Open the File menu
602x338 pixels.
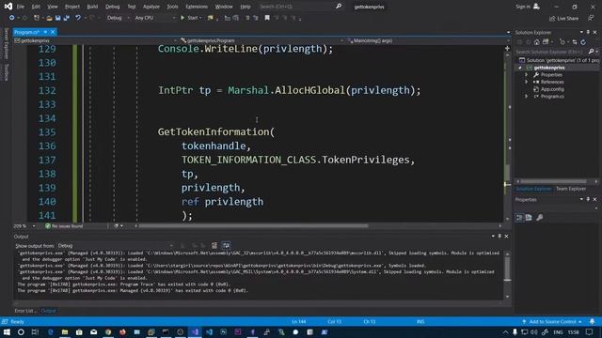pyautogui.click(x=21, y=7)
